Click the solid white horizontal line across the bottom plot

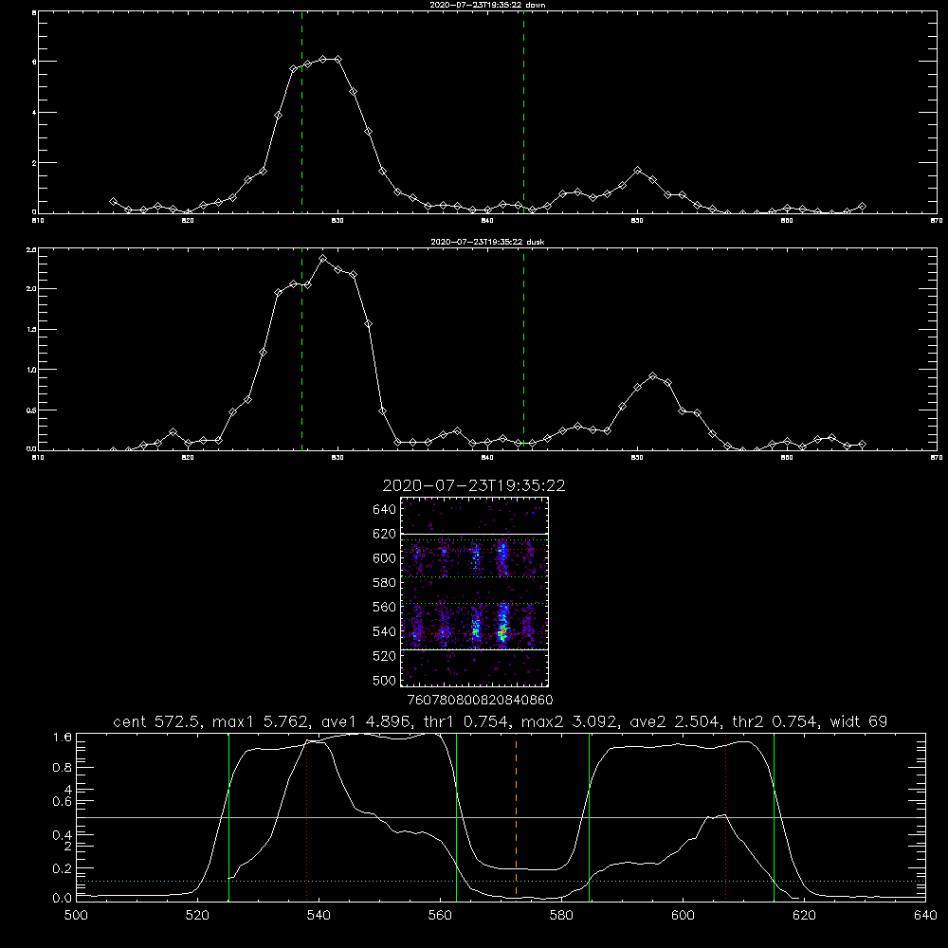(501, 817)
